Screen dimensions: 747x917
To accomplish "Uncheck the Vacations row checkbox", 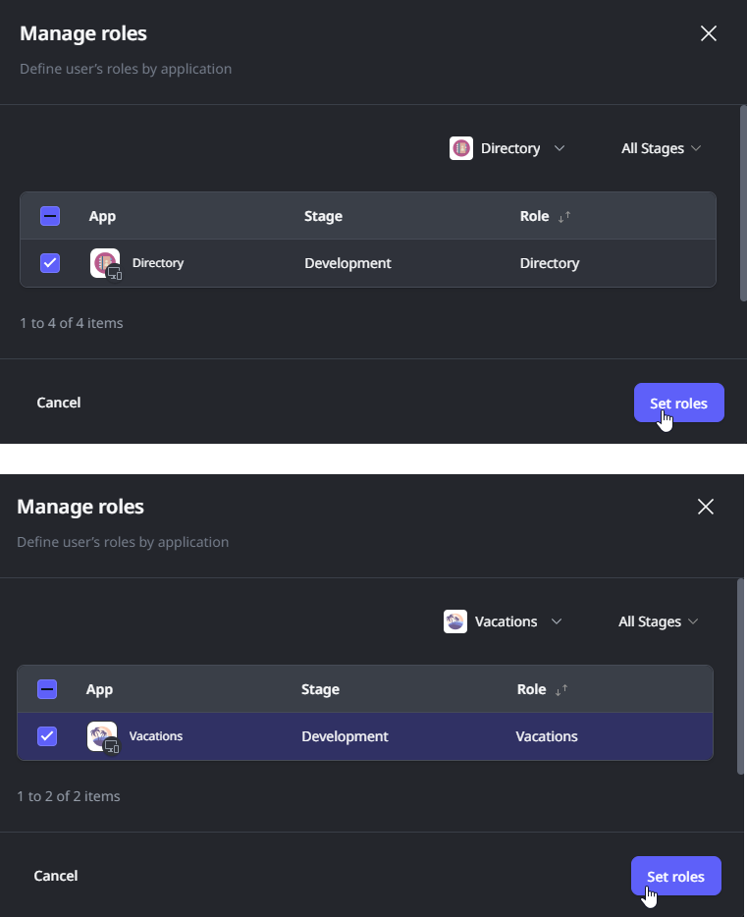I will (x=47, y=736).
